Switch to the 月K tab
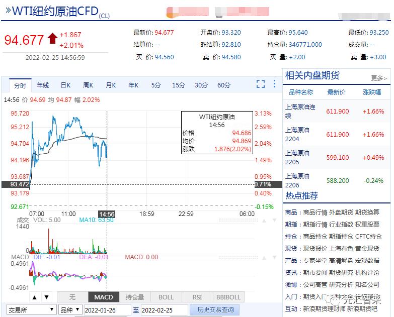Image resolution: width=394 pixels, height=317 pixels. 111,85
